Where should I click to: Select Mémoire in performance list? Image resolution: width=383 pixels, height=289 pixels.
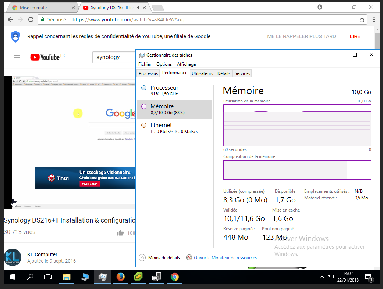(x=175, y=109)
